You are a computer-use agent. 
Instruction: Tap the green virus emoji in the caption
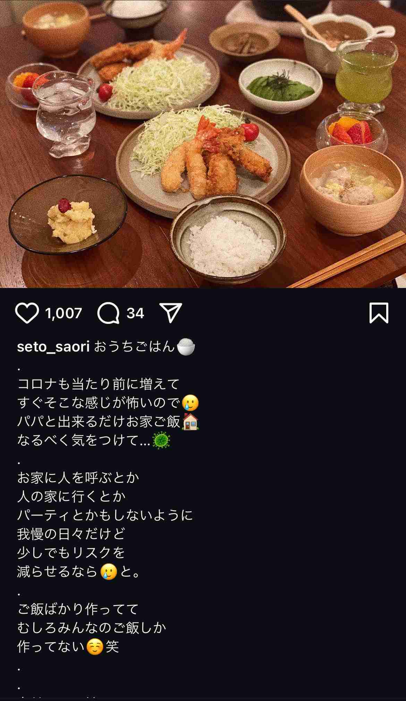point(161,441)
